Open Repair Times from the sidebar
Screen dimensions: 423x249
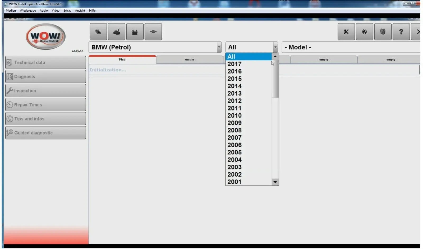(x=45, y=105)
